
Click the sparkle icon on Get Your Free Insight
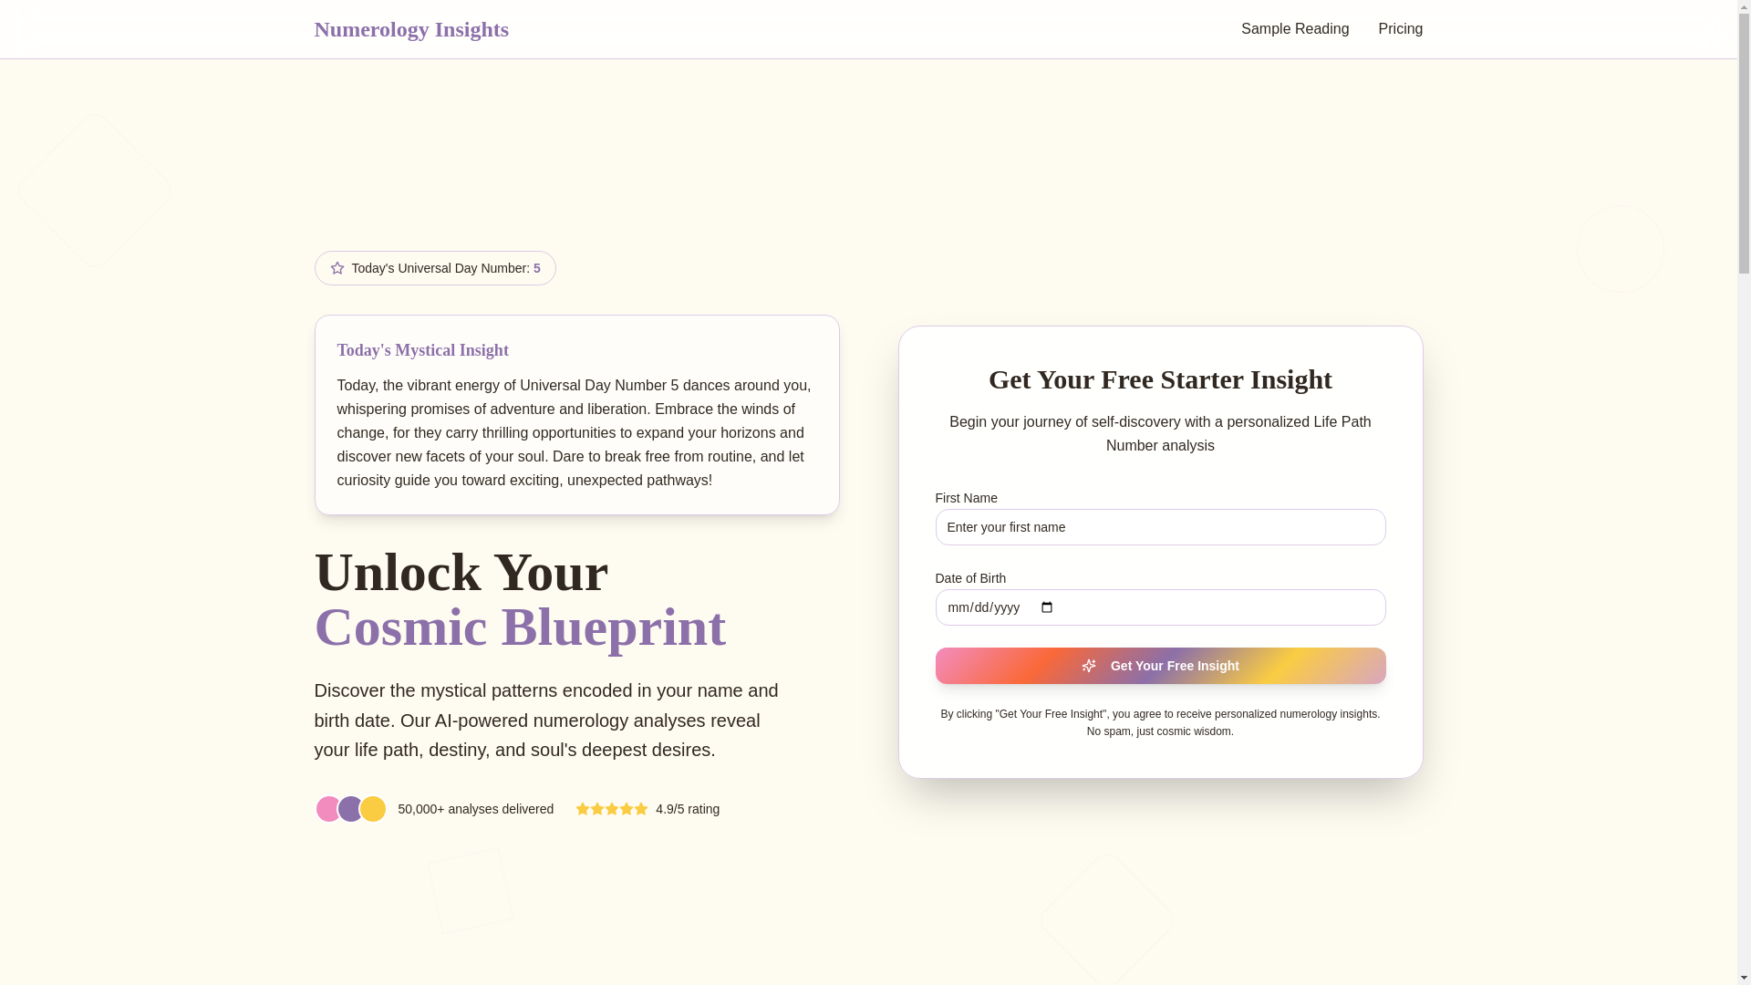pos(1089,666)
